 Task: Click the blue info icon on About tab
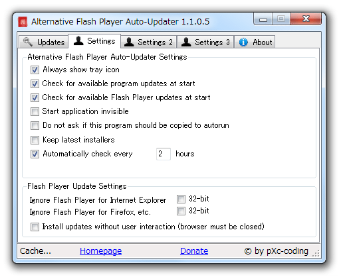point(243,42)
